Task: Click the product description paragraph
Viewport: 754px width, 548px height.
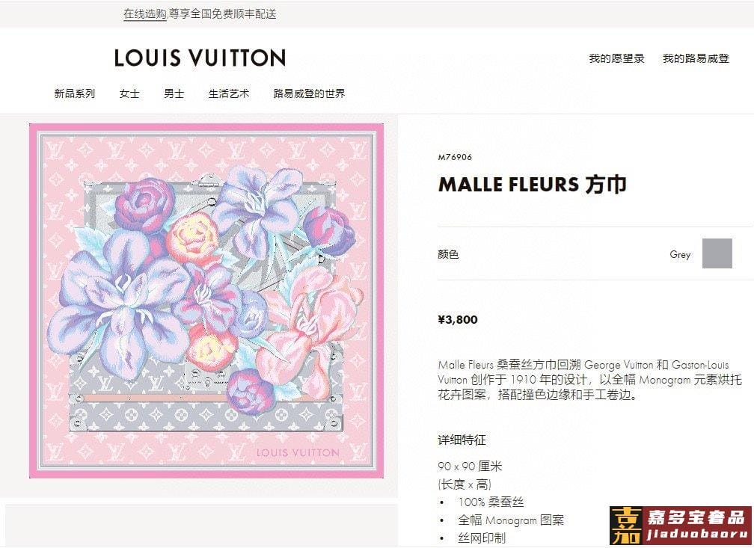Action: tap(589, 380)
